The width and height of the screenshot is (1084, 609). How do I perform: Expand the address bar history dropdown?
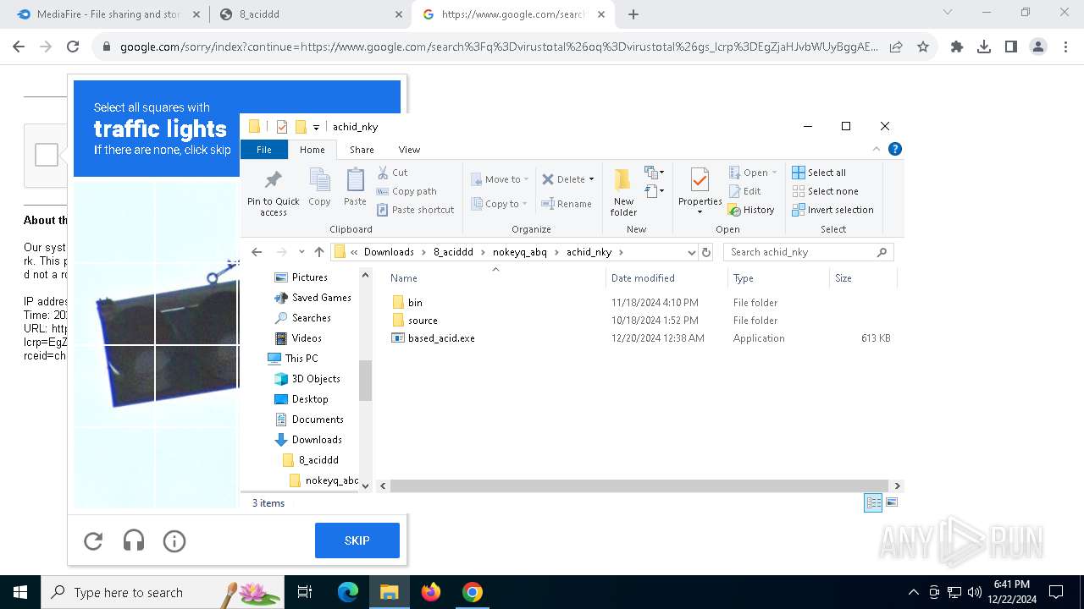691,252
